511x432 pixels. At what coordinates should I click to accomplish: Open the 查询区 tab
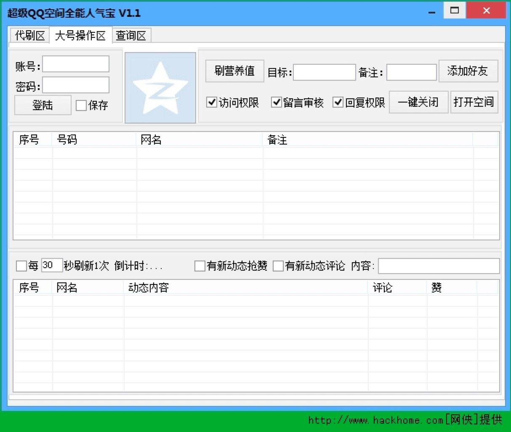(x=131, y=36)
